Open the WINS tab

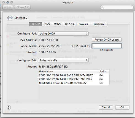coord(57,24)
